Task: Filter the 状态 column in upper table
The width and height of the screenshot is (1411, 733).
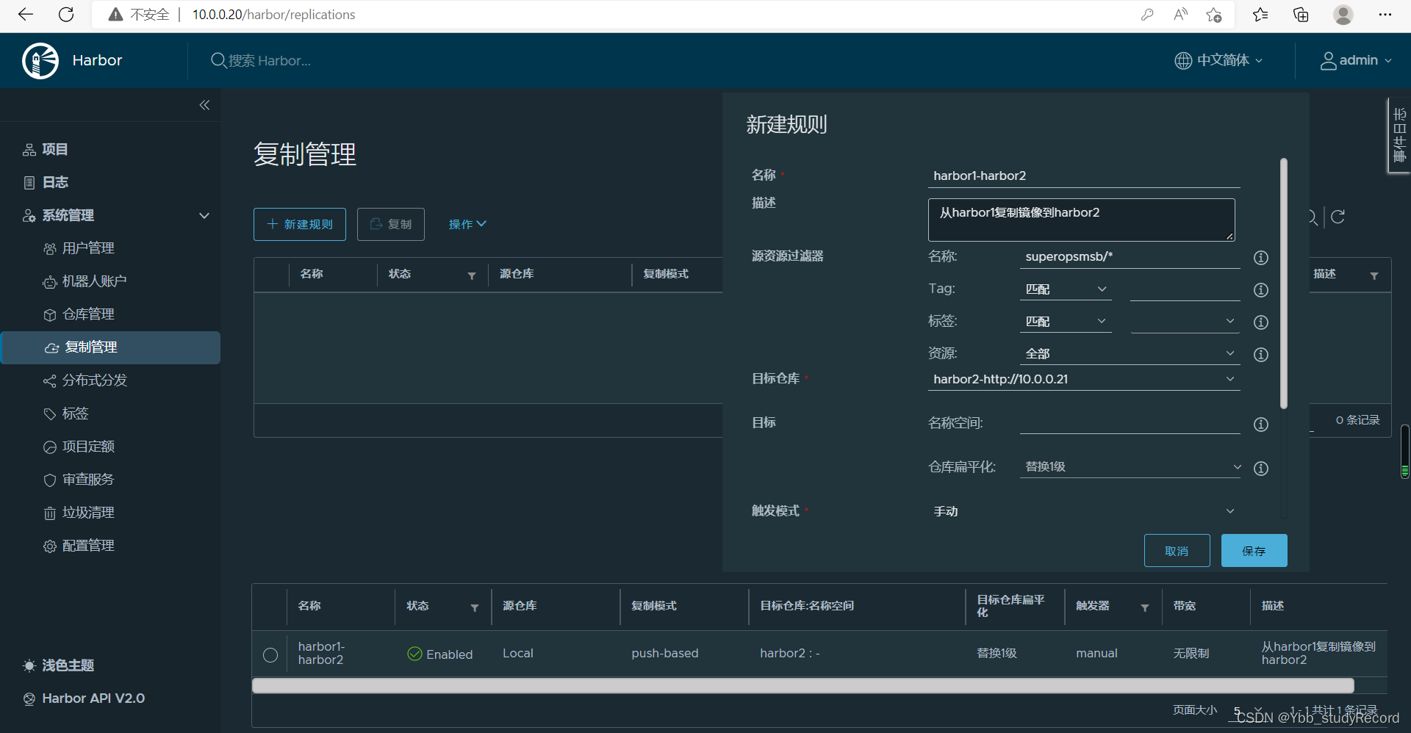Action: click(x=472, y=275)
